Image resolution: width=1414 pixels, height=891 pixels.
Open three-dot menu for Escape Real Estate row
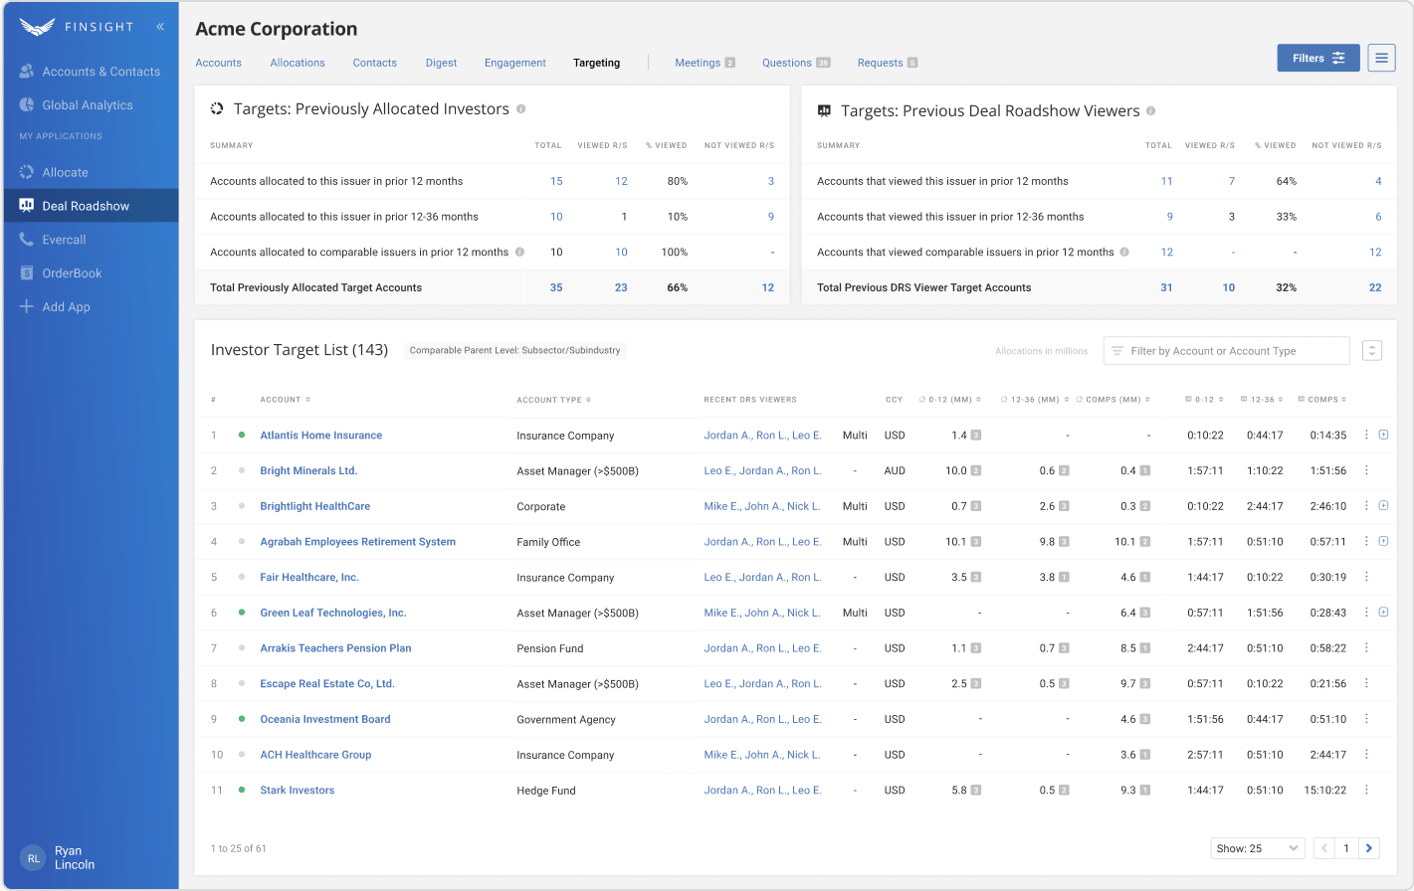point(1366,683)
